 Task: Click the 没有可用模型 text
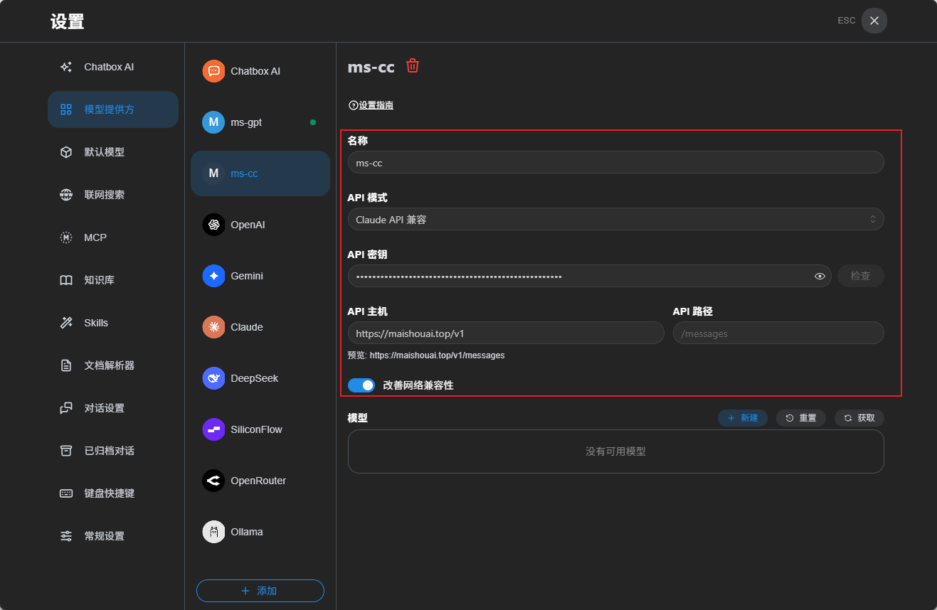(616, 451)
